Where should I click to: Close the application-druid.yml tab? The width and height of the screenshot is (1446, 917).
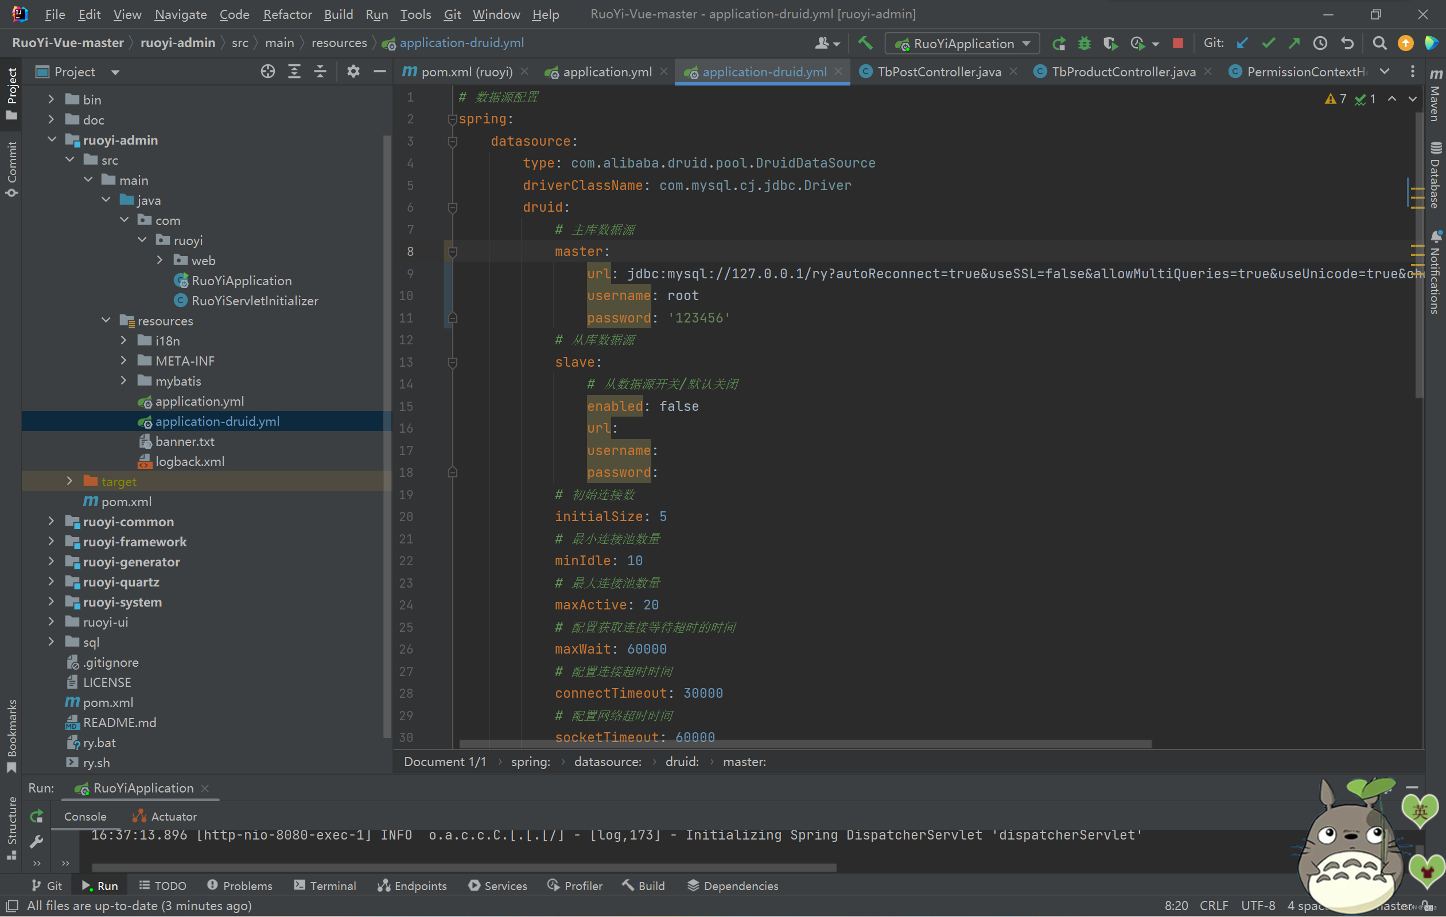(838, 72)
